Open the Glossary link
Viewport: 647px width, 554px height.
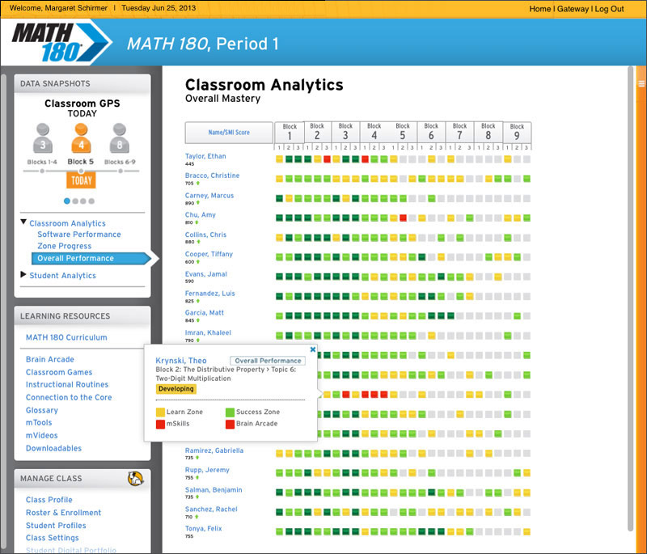point(42,411)
